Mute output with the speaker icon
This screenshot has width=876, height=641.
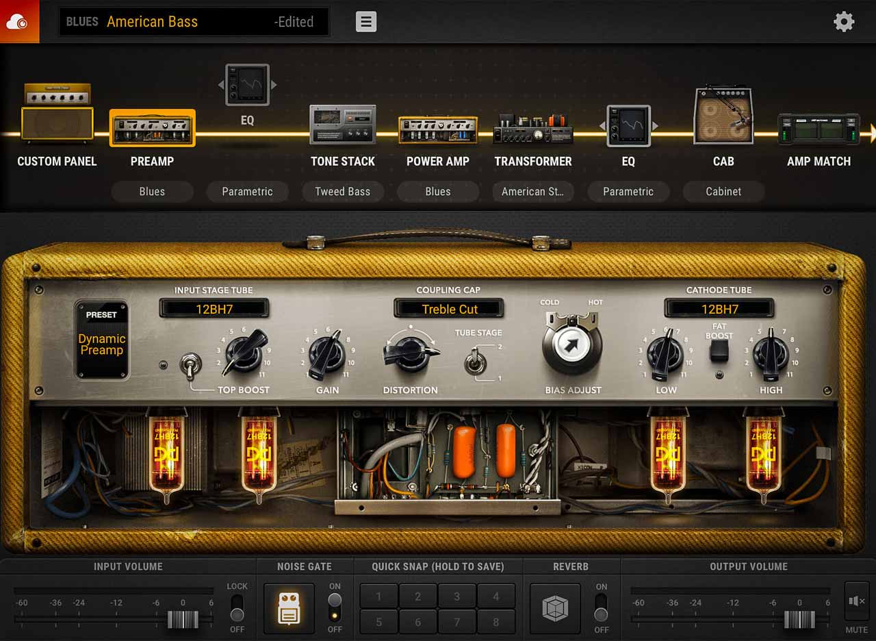point(857,601)
